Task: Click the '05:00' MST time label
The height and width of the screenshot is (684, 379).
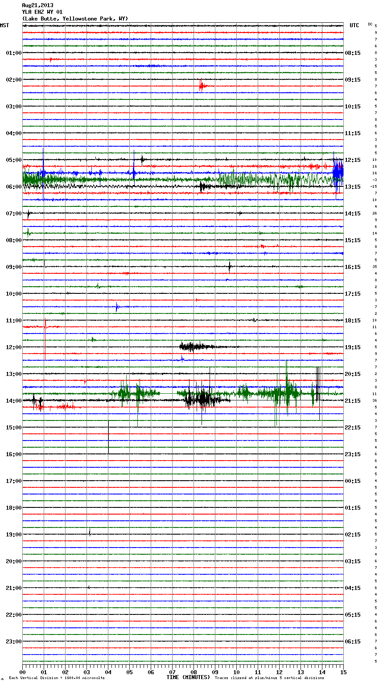Action: [13, 160]
